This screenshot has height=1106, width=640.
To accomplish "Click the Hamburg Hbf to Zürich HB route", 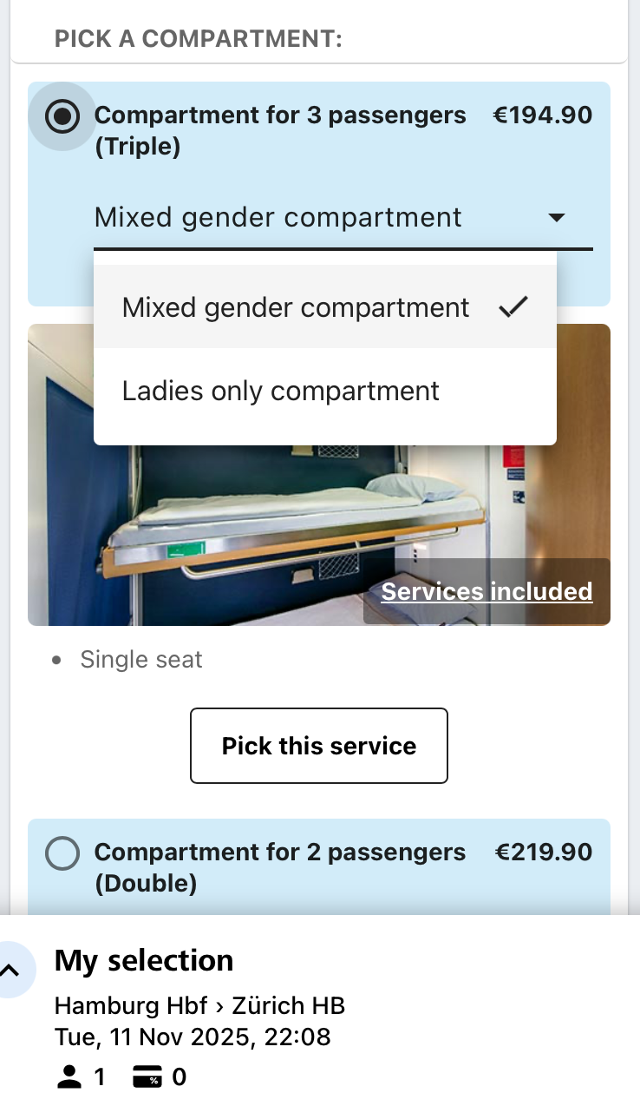I will pyautogui.click(x=199, y=1006).
